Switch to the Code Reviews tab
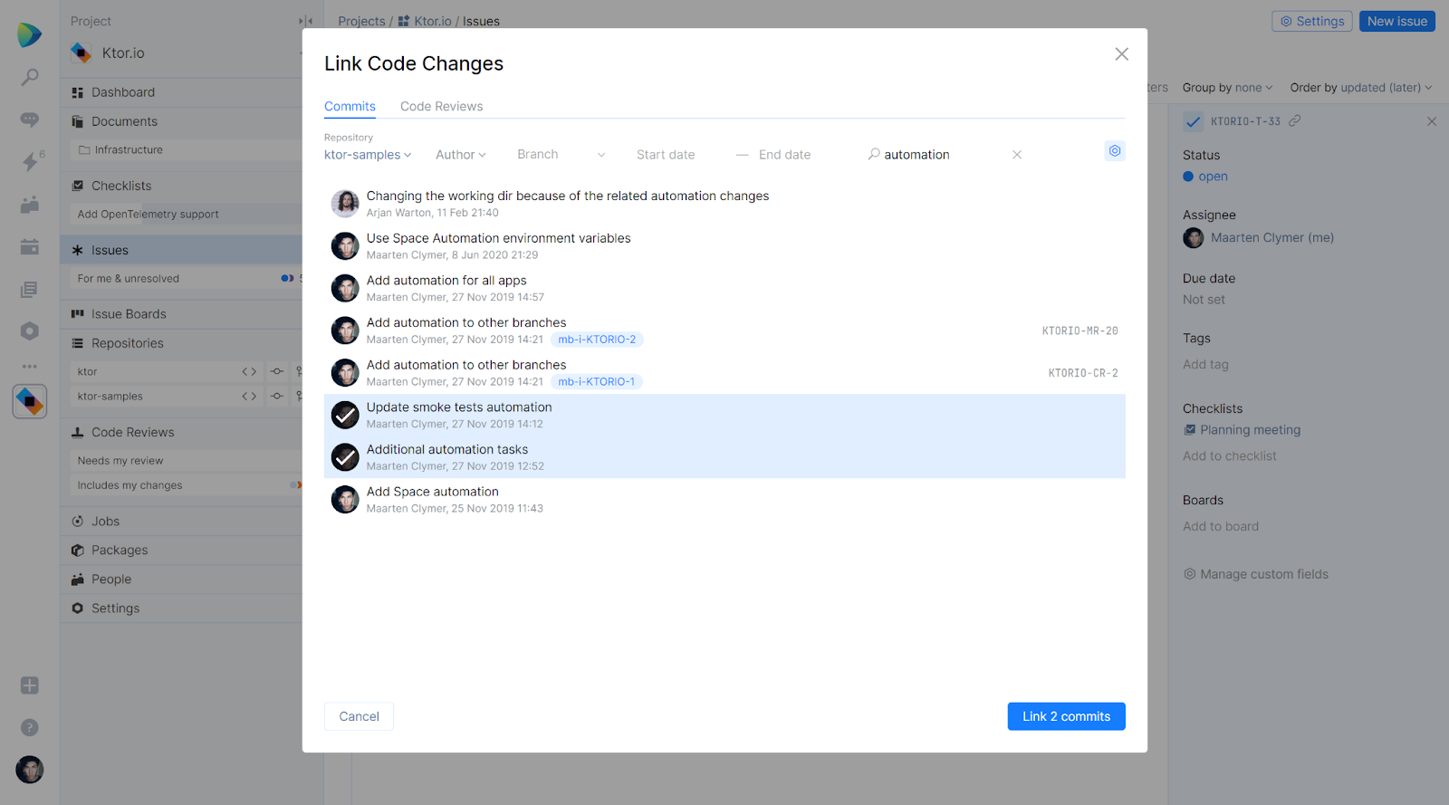Viewport: 1449px width, 805px height. (x=442, y=107)
